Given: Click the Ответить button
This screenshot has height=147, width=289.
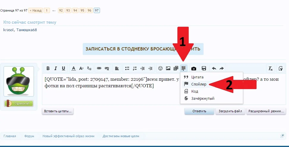Looking at the screenshot, I should pyautogui.click(x=199, y=111).
